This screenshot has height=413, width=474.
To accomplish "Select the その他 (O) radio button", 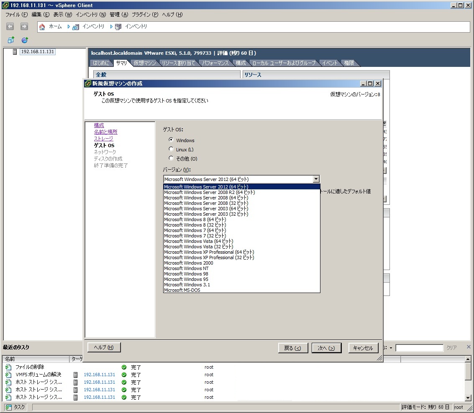I will coord(171,158).
